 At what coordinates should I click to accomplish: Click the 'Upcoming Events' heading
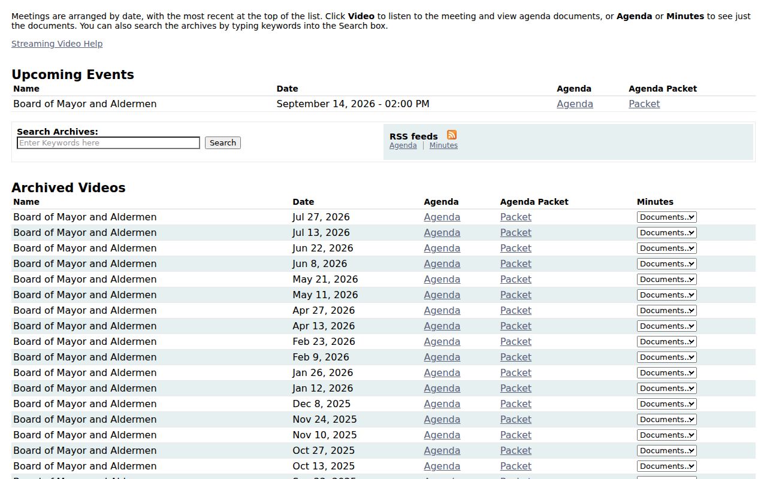click(x=73, y=74)
